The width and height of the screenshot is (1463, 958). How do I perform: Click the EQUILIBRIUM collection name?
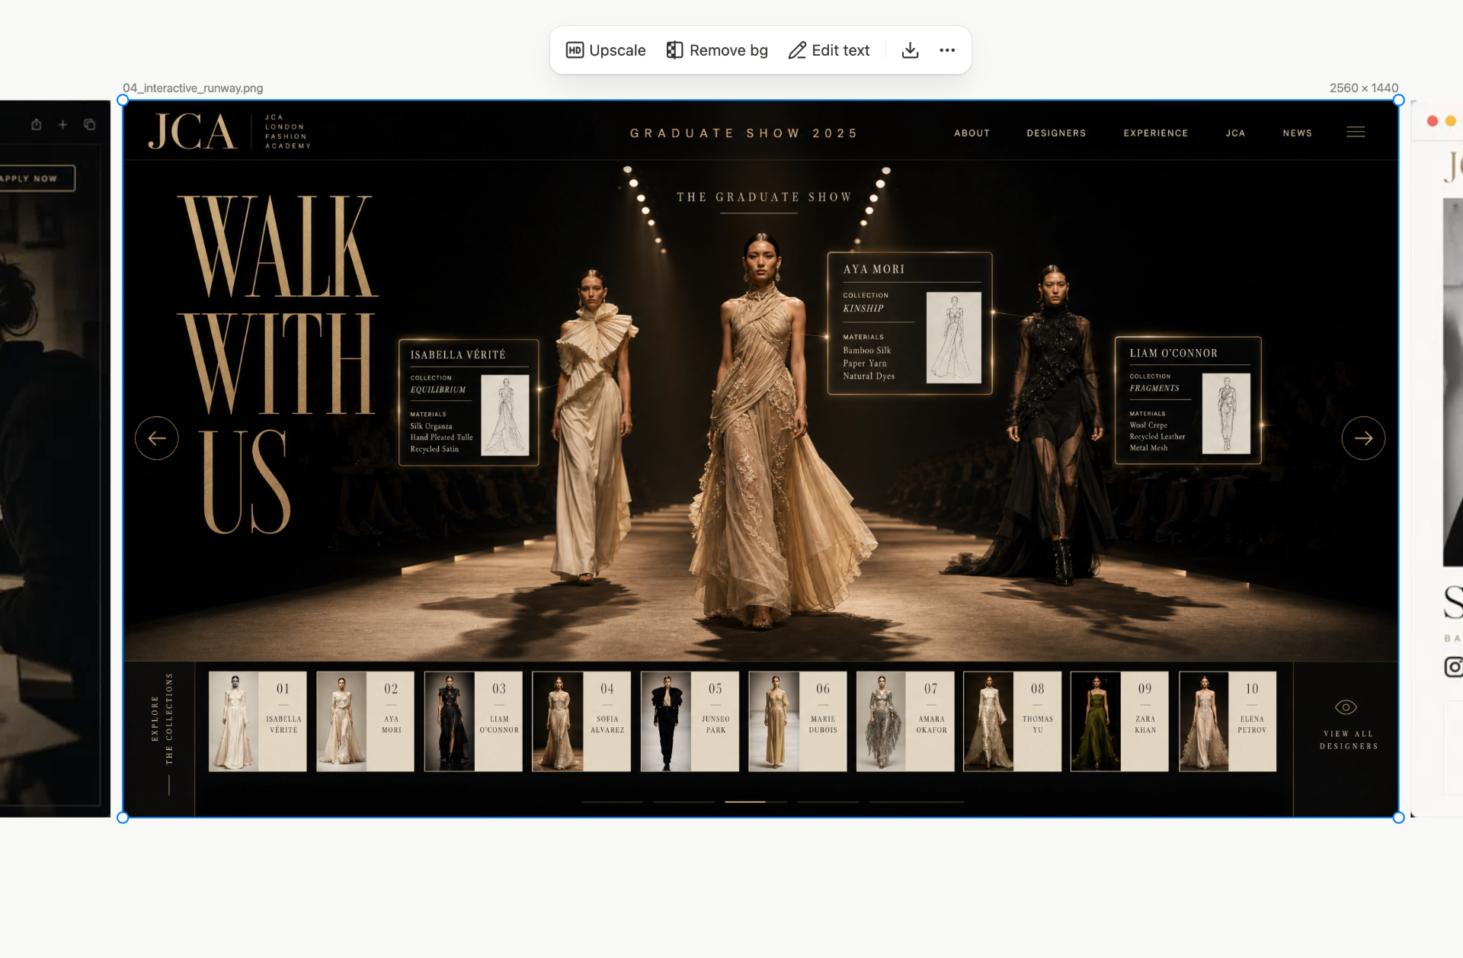[x=438, y=390]
